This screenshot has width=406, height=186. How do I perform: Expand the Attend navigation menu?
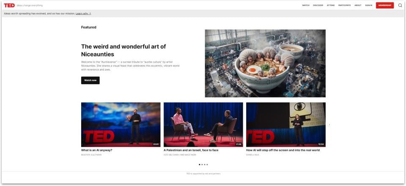(331, 5)
